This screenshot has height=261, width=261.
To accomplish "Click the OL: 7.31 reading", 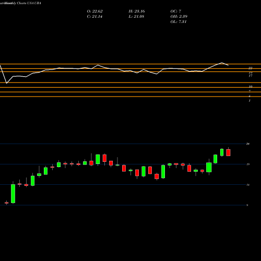I will [179, 22].
